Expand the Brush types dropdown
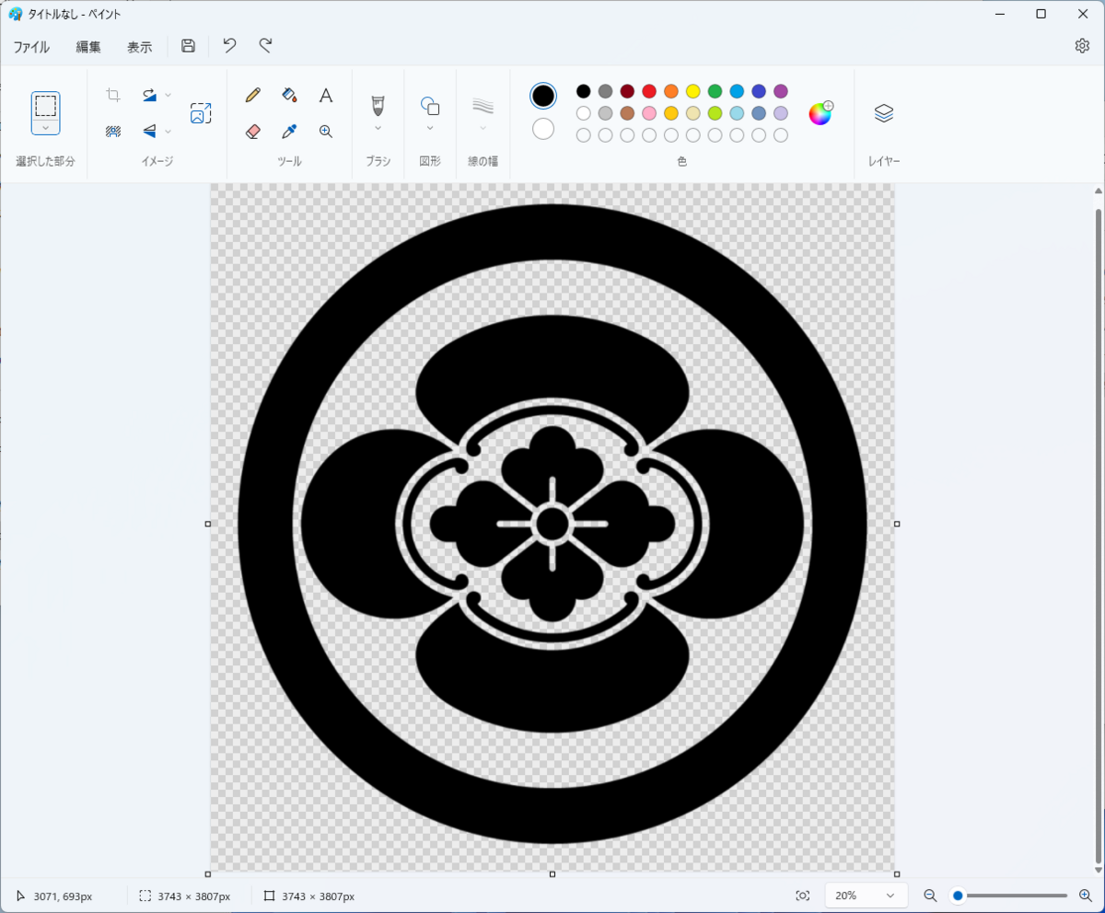 [x=378, y=128]
